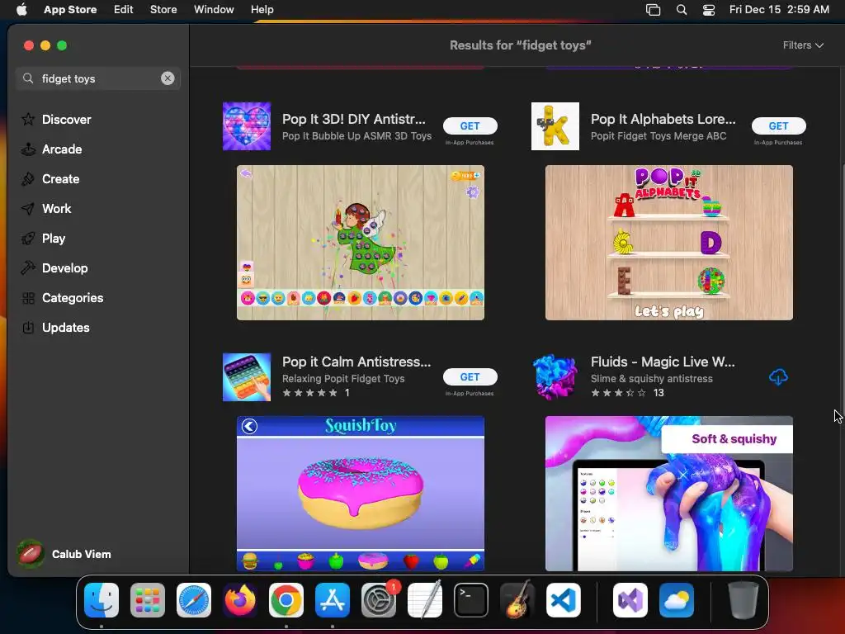View the Pop It Alphabets shelf screenshot
This screenshot has height=634, width=845.
(668, 243)
